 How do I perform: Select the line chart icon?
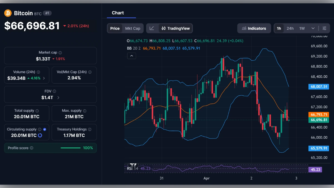click(x=152, y=28)
